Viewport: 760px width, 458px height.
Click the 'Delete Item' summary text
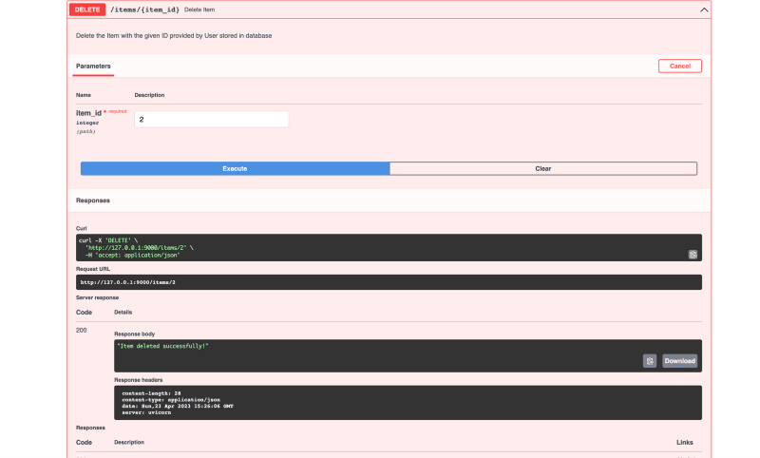coord(199,10)
